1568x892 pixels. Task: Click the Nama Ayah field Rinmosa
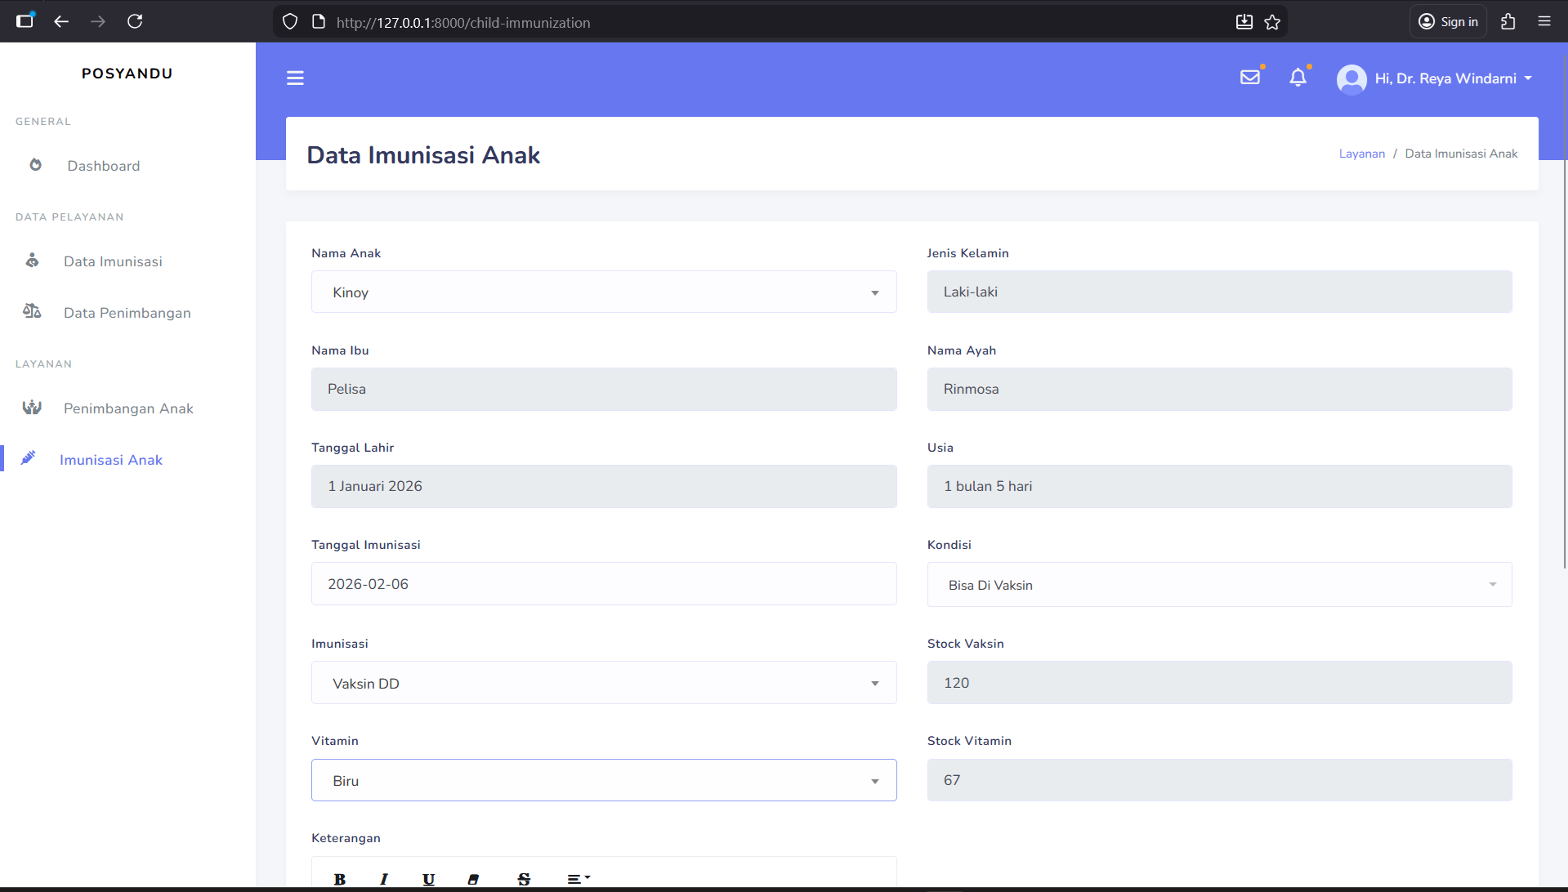(x=1219, y=389)
